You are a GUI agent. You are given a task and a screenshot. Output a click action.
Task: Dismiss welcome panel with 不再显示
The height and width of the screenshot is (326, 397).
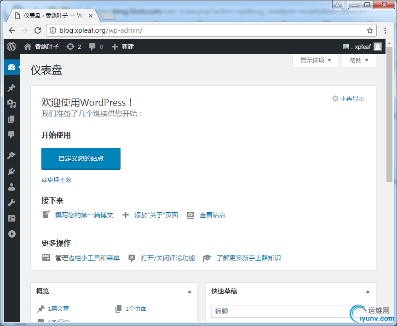tap(348, 99)
